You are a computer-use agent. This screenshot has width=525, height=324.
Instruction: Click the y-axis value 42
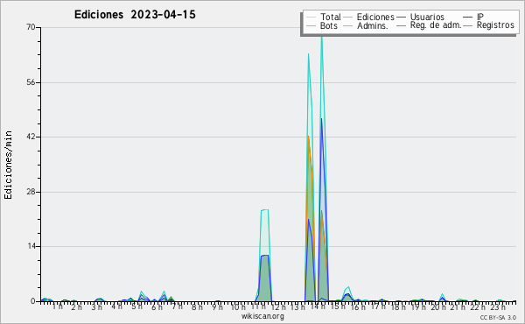pos(31,137)
